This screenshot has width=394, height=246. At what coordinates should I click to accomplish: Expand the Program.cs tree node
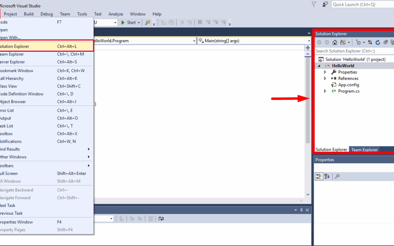325,91
